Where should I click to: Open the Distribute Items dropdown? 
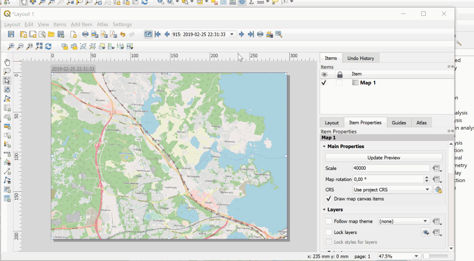(121, 46)
